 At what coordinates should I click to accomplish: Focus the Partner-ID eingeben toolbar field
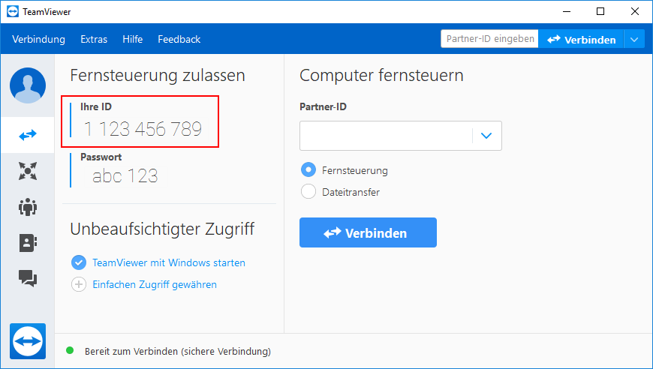pyautogui.click(x=489, y=39)
